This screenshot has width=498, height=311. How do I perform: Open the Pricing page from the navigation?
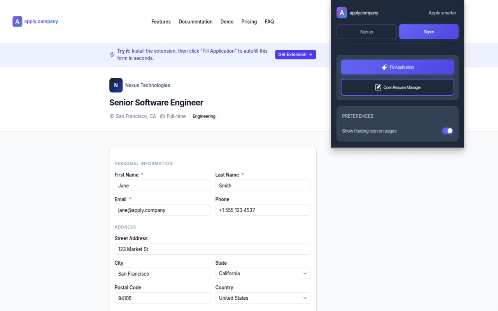point(249,21)
